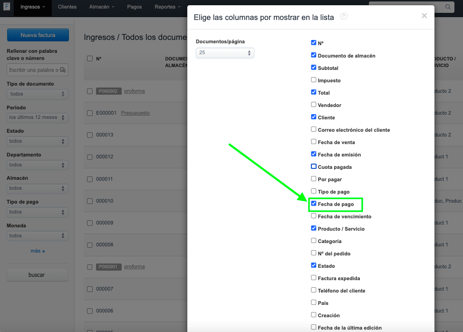Viewport: 463px width, 332px height.
Task: Check the Vendedor column option
Action: point(314,105)
